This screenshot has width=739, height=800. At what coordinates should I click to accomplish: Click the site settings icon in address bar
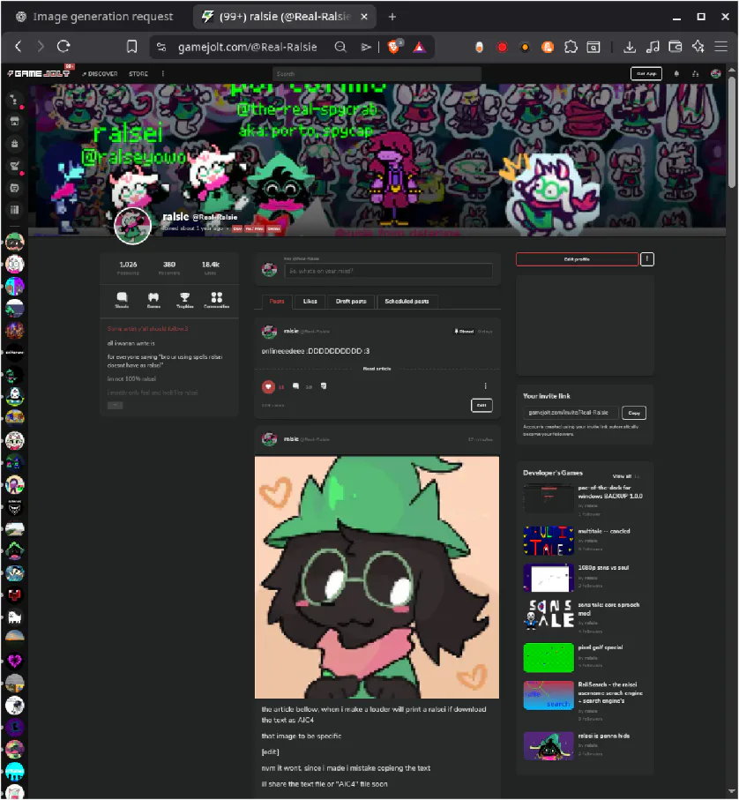coord(161,47)
